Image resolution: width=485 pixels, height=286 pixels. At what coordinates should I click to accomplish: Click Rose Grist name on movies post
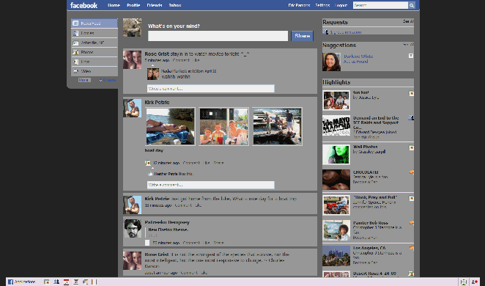tap(157, 54)
